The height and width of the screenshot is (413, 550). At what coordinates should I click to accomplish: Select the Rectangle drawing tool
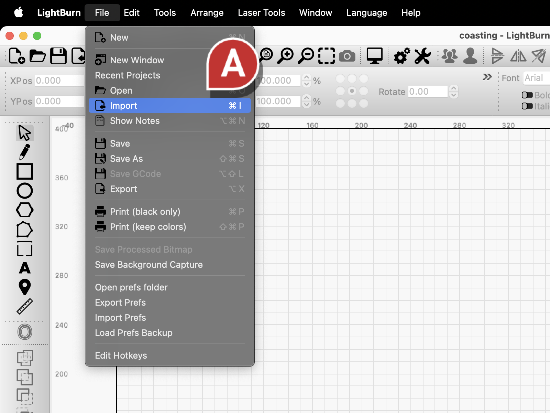click(24, 171)
